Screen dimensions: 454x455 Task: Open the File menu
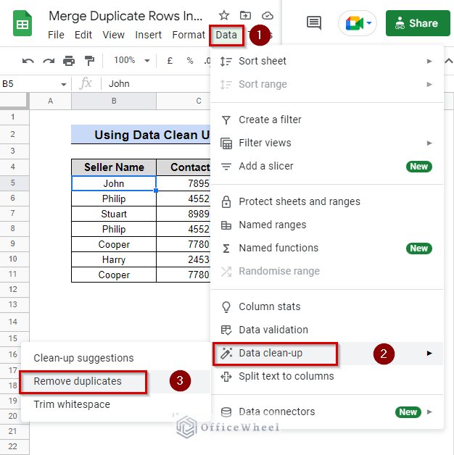[x=56, y=35]
